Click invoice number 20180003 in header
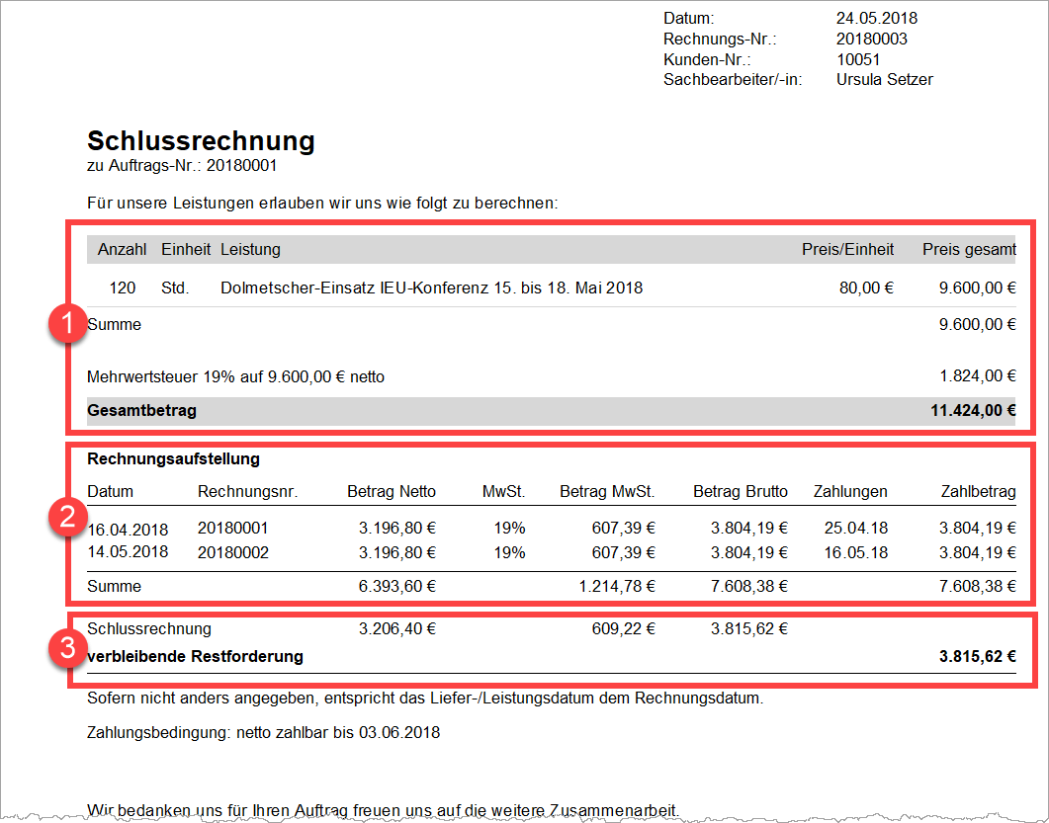 coord(871,40)
